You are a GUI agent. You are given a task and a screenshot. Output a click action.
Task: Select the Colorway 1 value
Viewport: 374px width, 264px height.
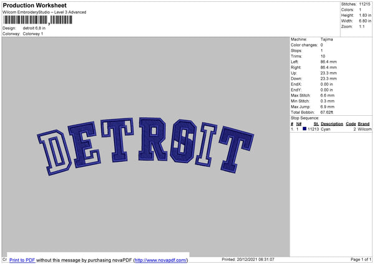pos(33,34)
